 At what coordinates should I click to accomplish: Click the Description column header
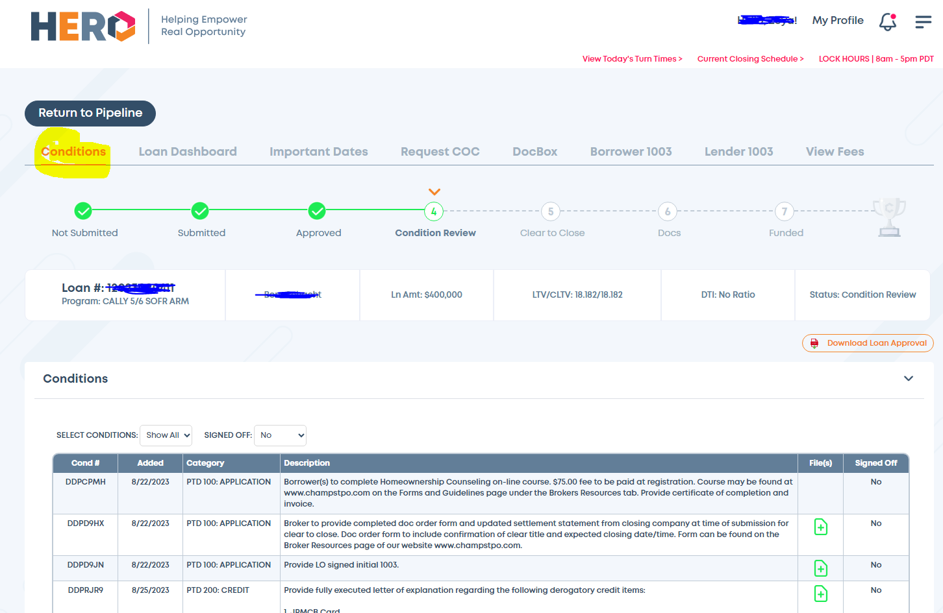pyautogui.click(x=539, y=463)
